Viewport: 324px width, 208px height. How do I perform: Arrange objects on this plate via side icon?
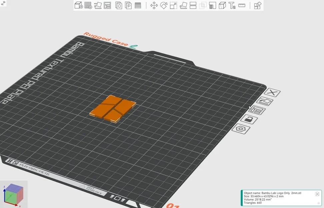(x=257, y=110)
